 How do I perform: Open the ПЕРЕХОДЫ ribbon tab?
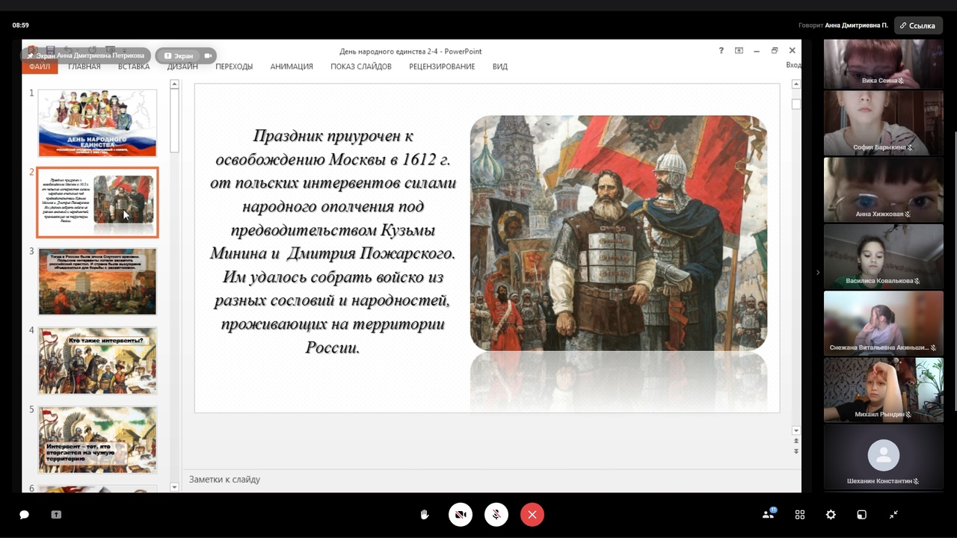234,67
